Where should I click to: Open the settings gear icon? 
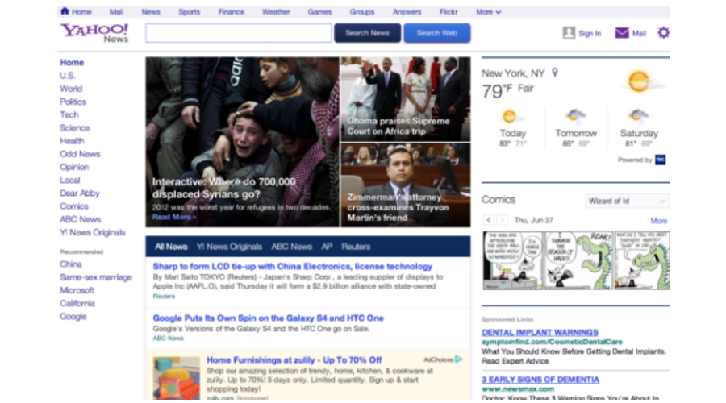click(663, 33)
